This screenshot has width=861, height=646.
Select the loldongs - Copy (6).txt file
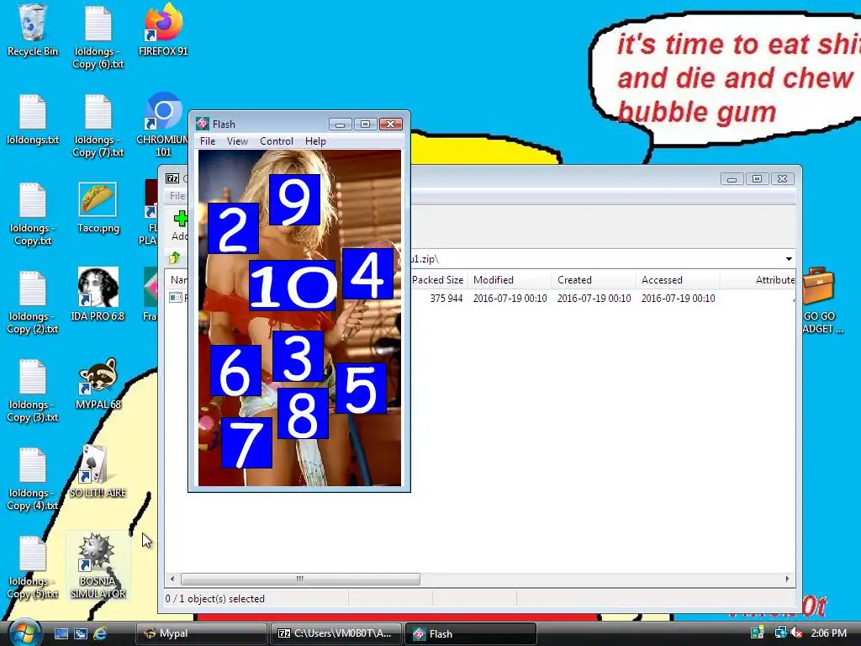(x=98, y=37)
